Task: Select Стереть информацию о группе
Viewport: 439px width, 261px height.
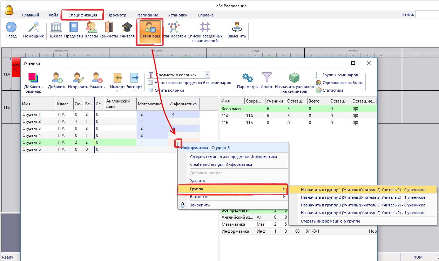Action: click(330, 221)
